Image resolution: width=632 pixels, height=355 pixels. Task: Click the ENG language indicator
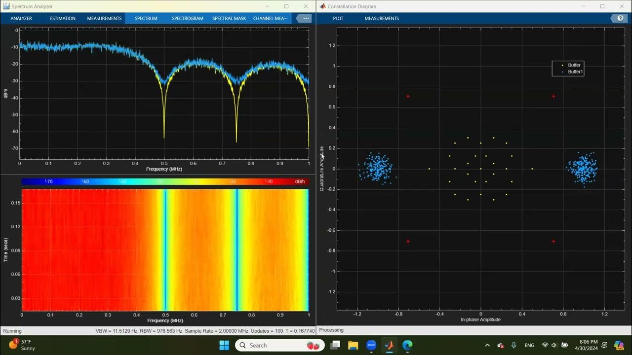pos(529,345)
